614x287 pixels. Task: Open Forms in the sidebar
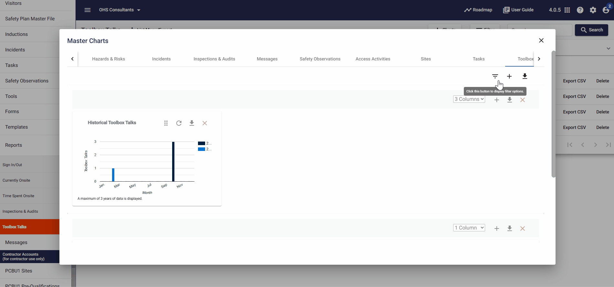(x=12, y=112)
